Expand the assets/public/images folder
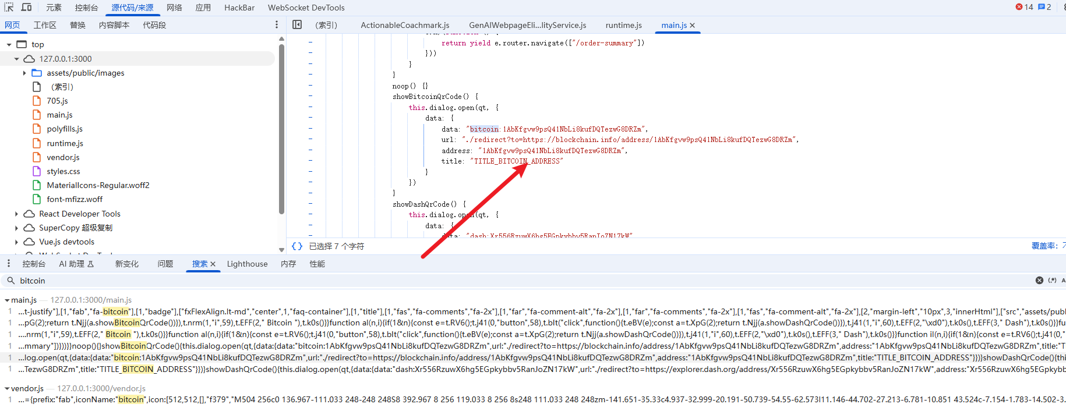Viewport: 1066px width, 411px height. (x=24, y=73)
